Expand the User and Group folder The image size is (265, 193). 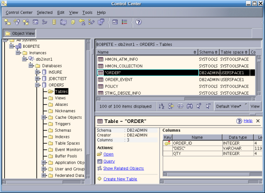click(x=44, y=169)
